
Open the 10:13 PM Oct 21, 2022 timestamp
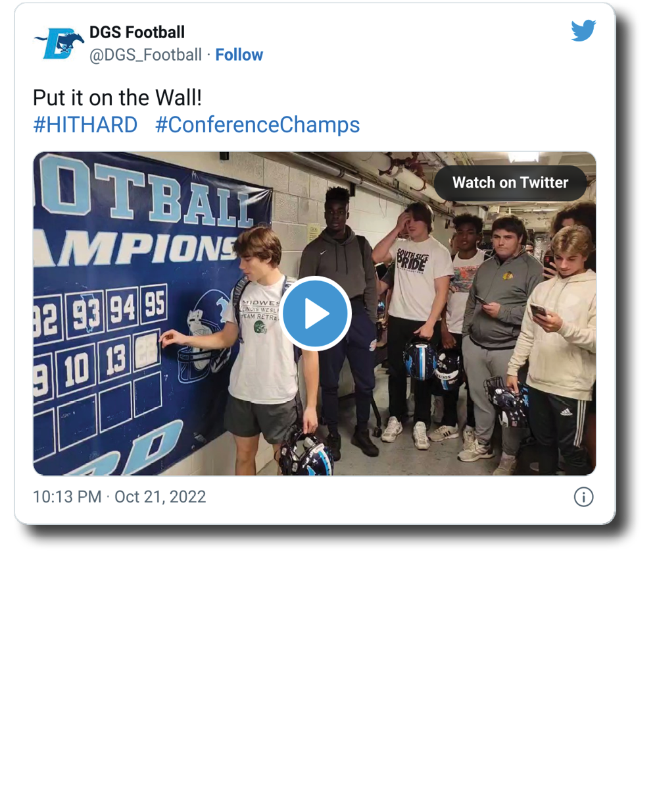(x=119, y=497)
